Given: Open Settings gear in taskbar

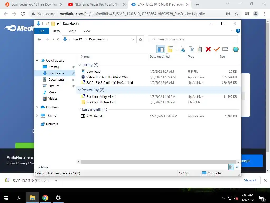Looking at the screenshot, I should coord(58,198).
